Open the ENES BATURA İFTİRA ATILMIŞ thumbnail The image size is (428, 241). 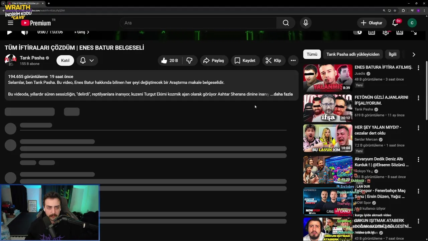(x=328, y=78)
